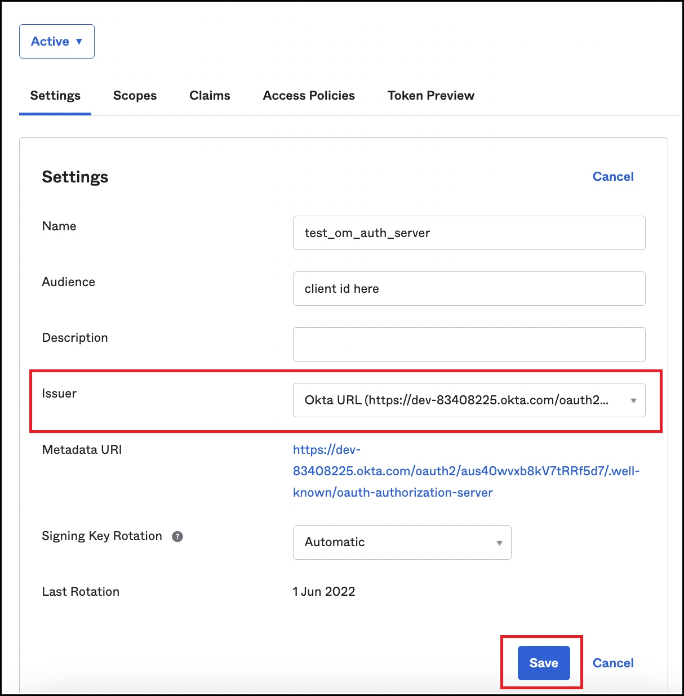Open the Active status dropdown
This screenshot has height=696, width=684.
[x=56, y=41]
